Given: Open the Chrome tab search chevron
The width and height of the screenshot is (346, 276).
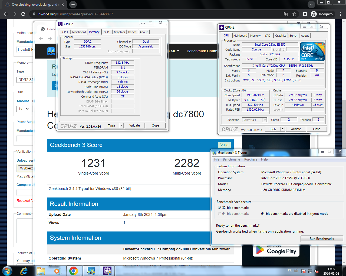Looking at the screenshot, I should pyautogui.click(x=311, y=5).
